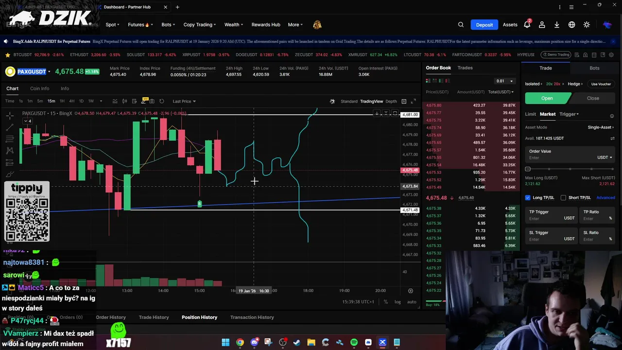Open the user profile icon
This screenshot has width=622, height=350.
tap(542, 25)
